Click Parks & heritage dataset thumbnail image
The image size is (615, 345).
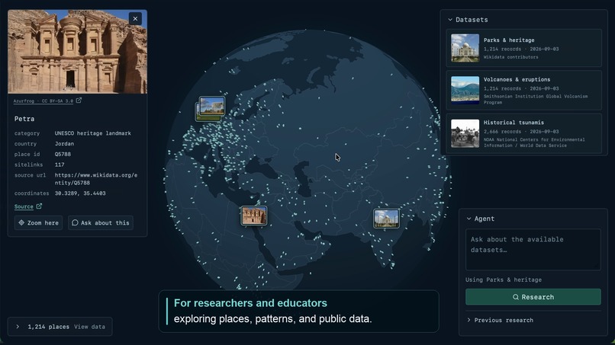click(x=465, y=48)
